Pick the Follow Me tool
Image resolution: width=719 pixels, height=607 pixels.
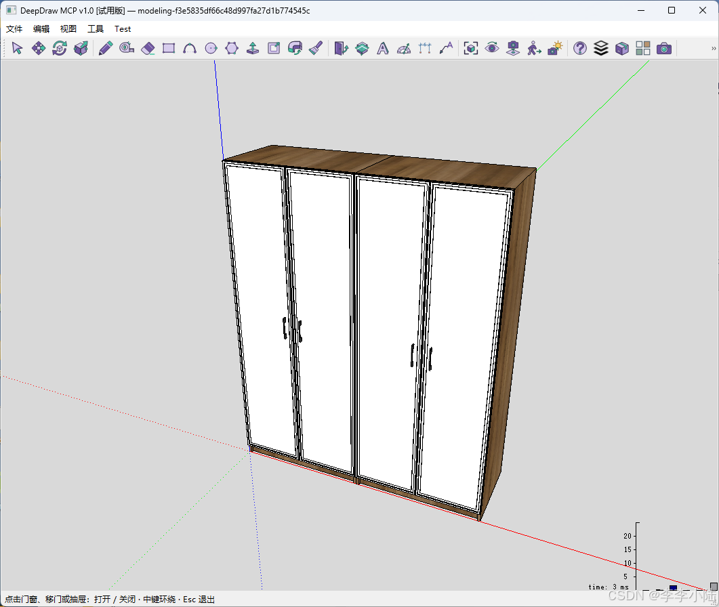click(x=295, y=48)
